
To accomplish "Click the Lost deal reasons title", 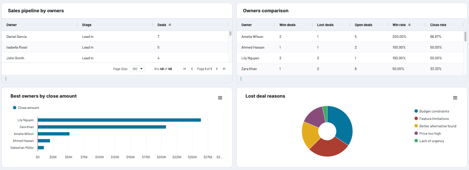I will point(265,96).
